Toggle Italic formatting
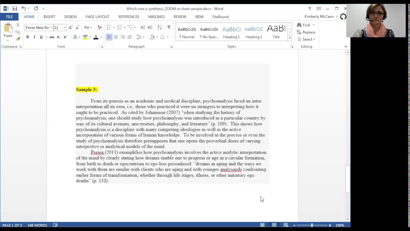 (x=34, y=37)
